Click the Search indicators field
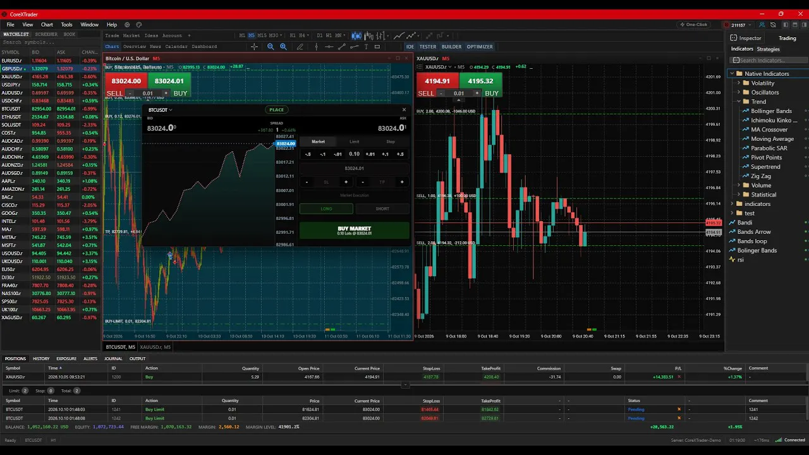The width and height of the screenshot is (809, 455). (769, 61)
